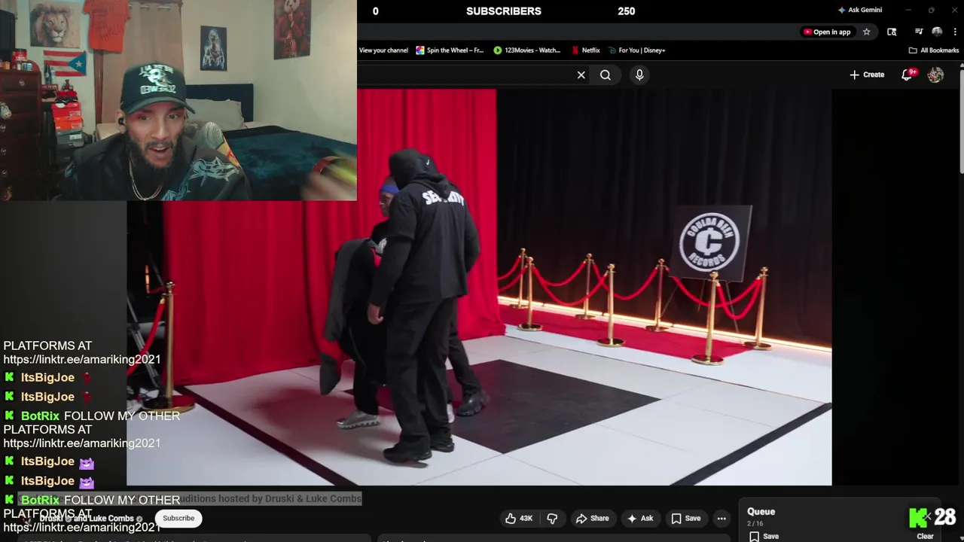The image size is (964, 542).
Task: Open the Spin the Wheel bookmark
Action: pyautogui.click(x=450, y=50)
